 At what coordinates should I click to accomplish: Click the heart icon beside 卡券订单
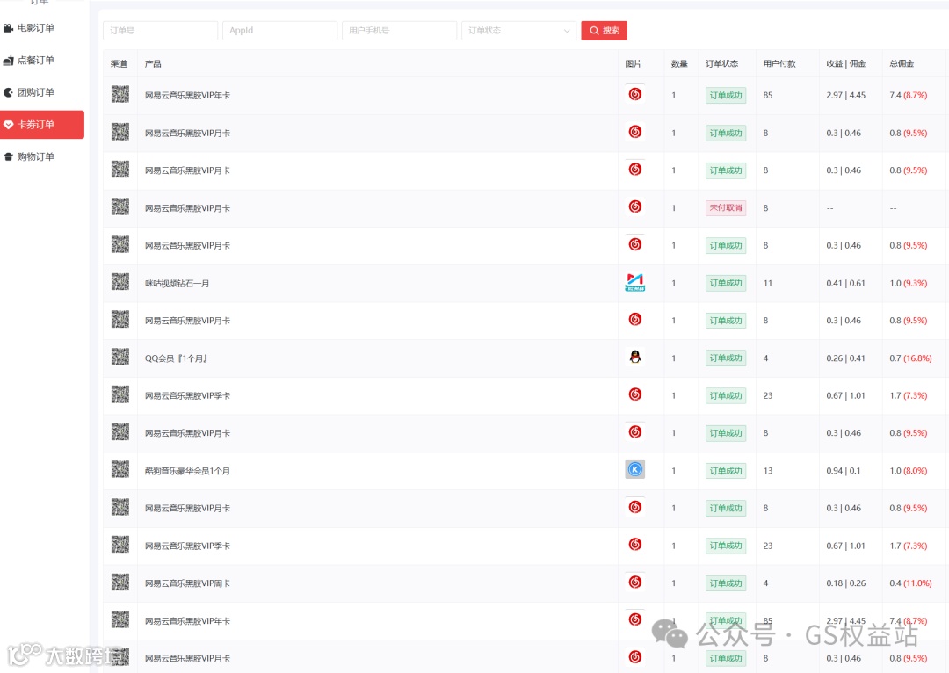pos(8,125)
